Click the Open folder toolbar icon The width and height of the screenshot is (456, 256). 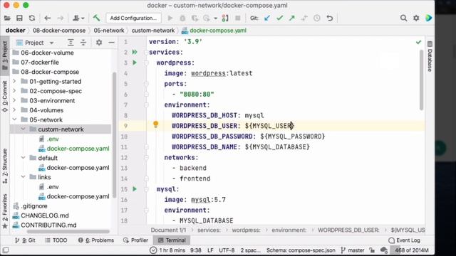[7, 18]
